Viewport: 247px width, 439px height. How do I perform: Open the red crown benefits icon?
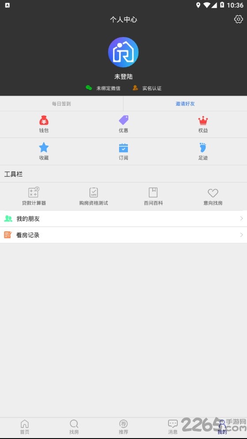pos(203,120)
